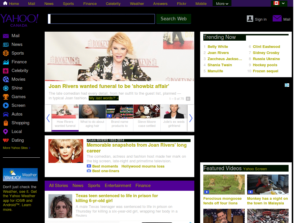Switch to the Entertainment stories tab

pyautogui.click(x=118, y=186)
